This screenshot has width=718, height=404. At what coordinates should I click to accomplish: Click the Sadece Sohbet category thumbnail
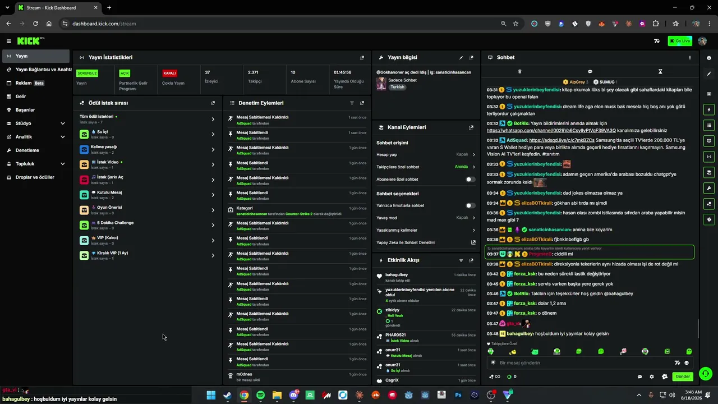[381, 84]
